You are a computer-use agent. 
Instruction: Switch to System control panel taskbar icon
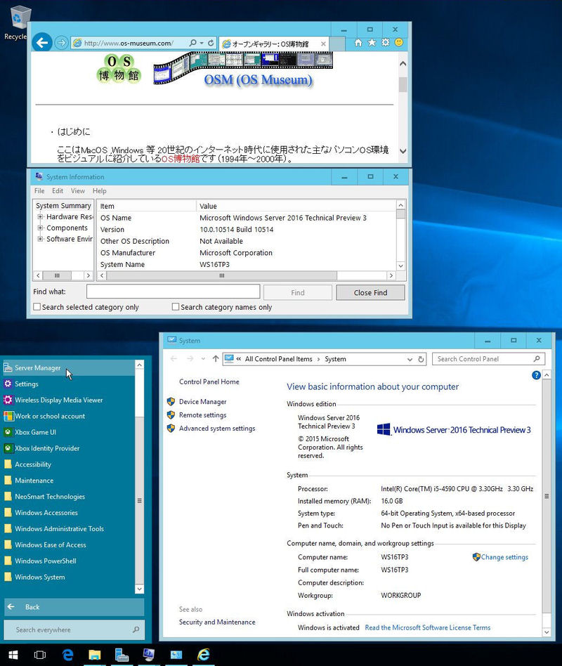tap(176, 655)
